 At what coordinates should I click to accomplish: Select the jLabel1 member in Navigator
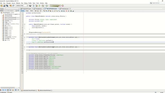click(8, 30)
